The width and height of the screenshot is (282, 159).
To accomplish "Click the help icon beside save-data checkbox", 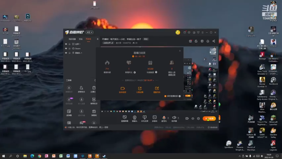I will [x=180, y=96].
